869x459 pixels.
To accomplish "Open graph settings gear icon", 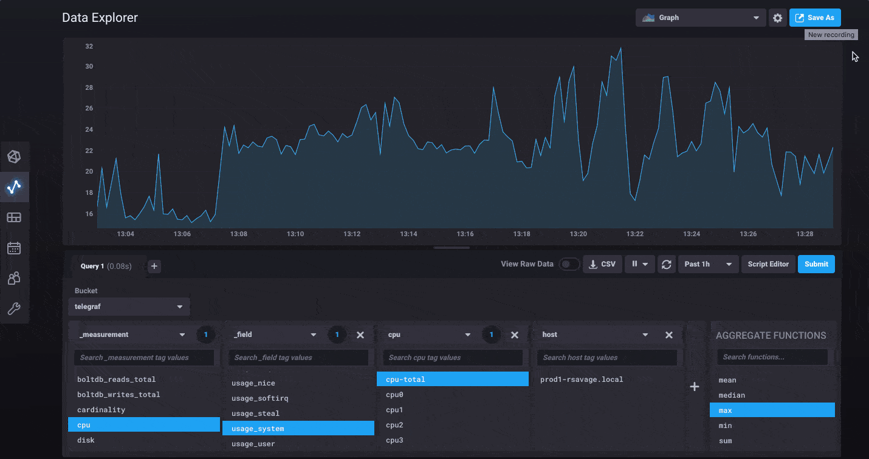I will 777,18.
